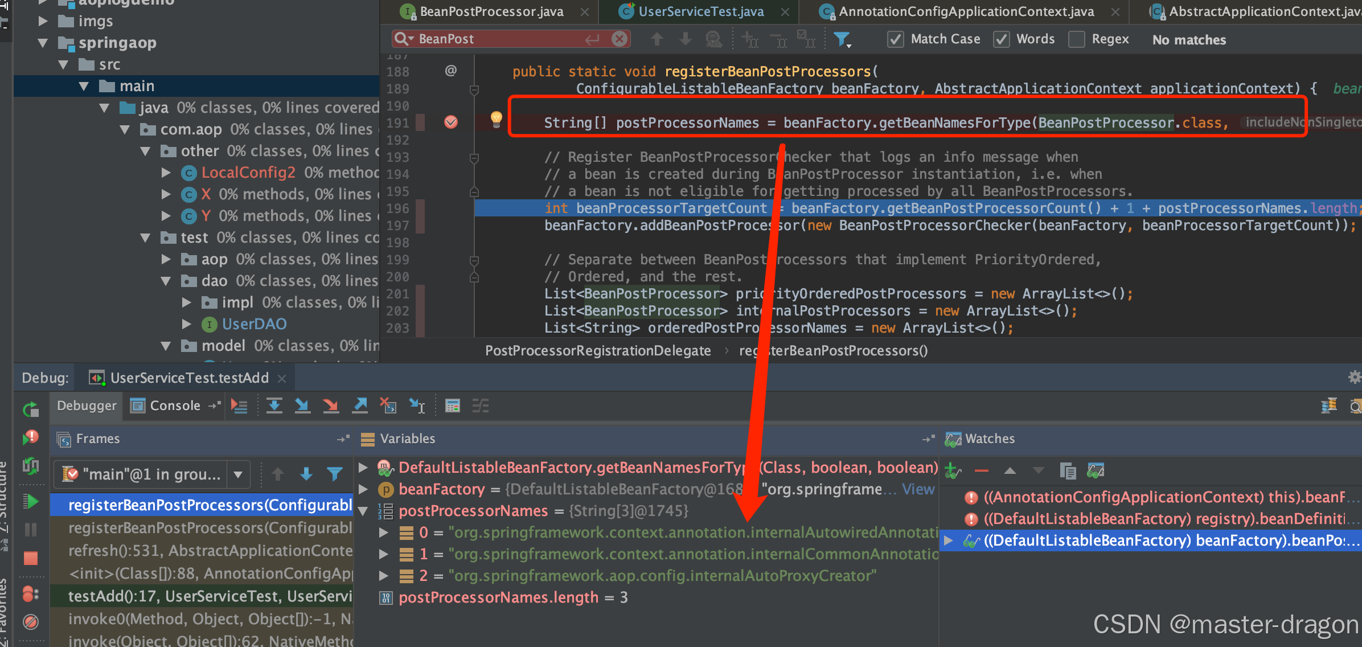Click the Step Out arrow icon
The image size is (1362, 647).
tap(360, 406)
